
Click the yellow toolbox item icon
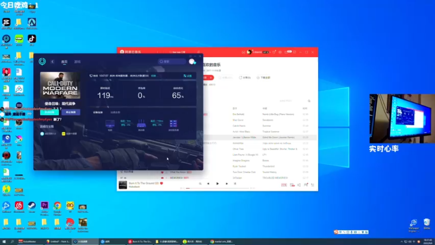point(64,133)
